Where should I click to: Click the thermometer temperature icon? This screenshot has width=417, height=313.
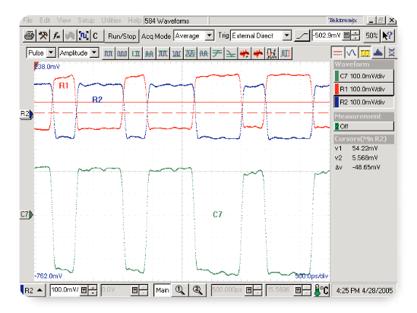click(321, 290)
